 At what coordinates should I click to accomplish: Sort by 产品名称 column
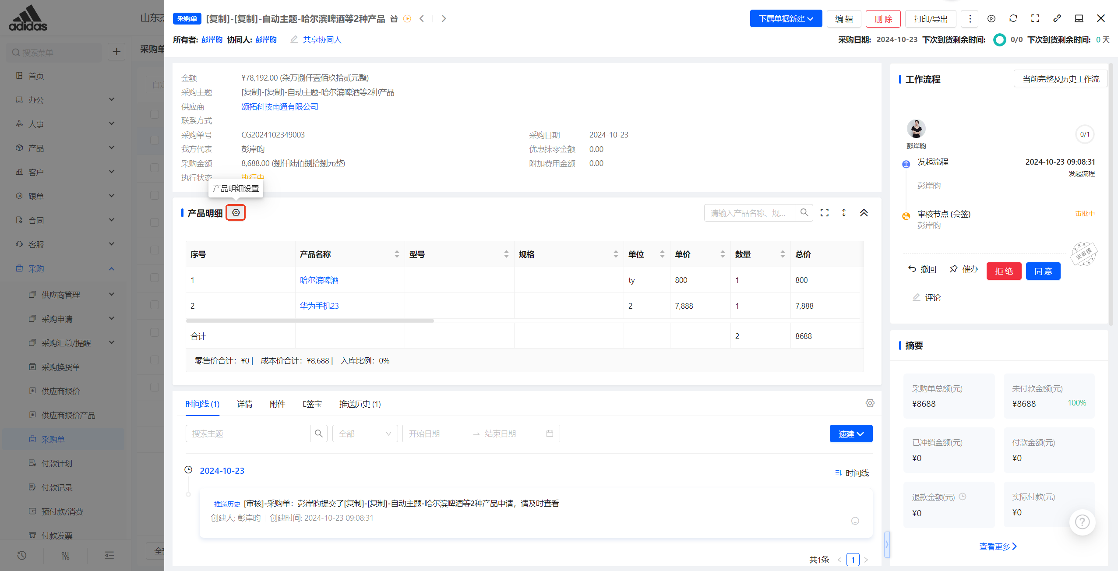click(x=397, y=254)
